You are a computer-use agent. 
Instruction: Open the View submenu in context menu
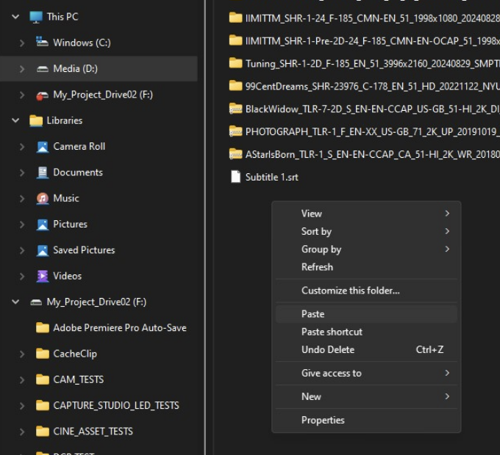366,214
